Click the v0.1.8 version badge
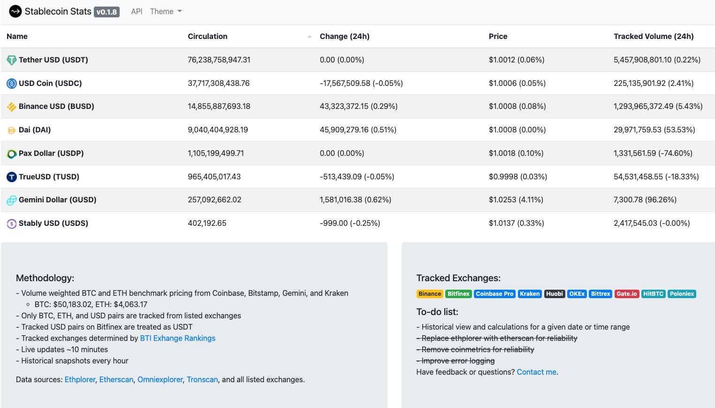 (x=106, y=12)
